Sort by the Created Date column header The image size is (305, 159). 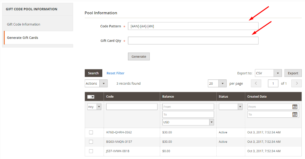[x=257, y=97]
